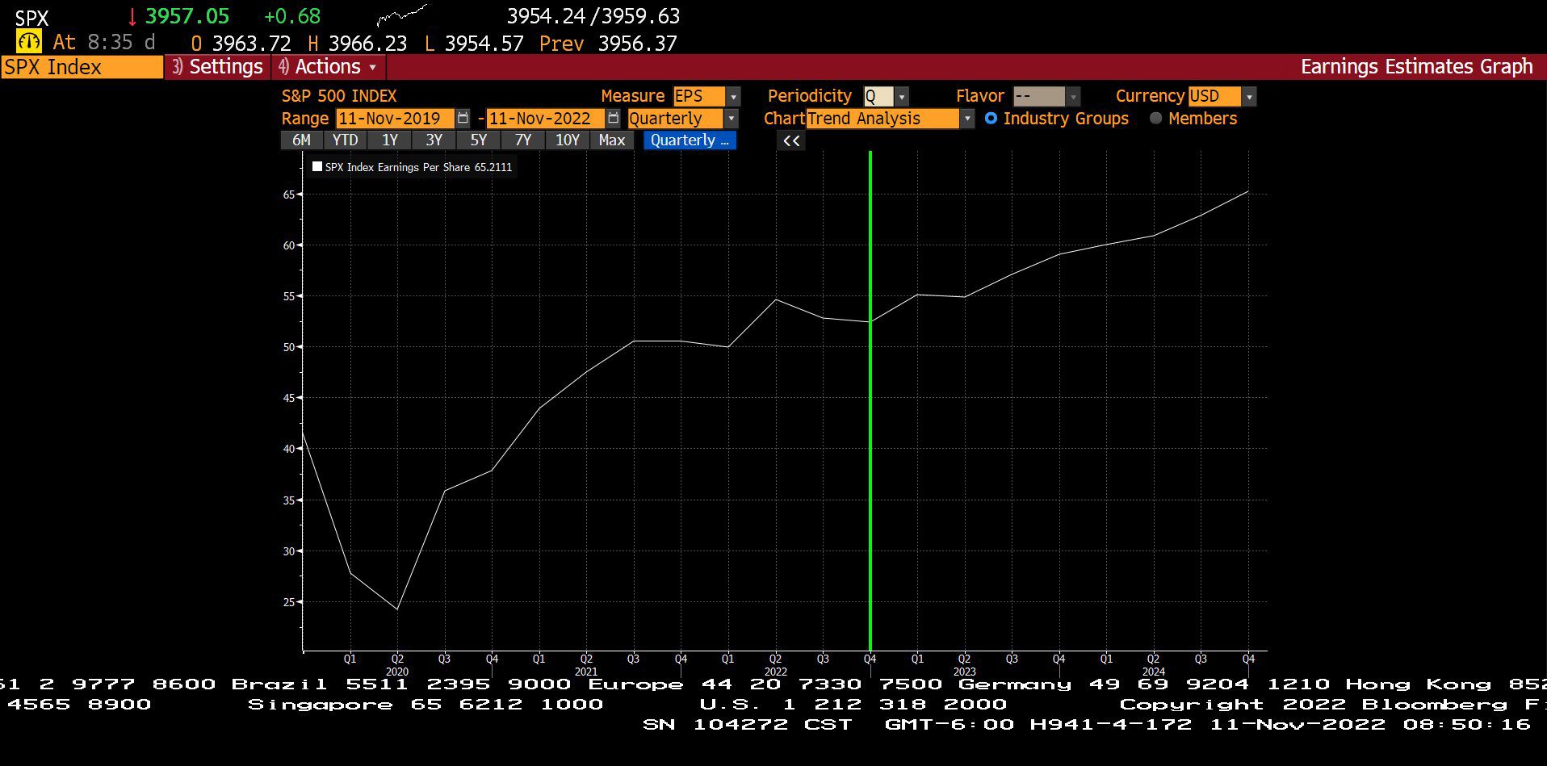Screen dimensions: 1547x766
Task: Click the Flavor field showing dashes
Action: tap(1039, 97)
